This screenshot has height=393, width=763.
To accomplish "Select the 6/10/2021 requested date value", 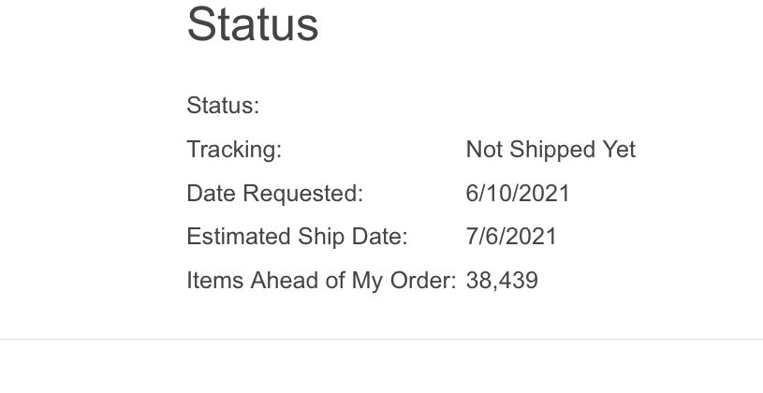I will pos(518,193).
